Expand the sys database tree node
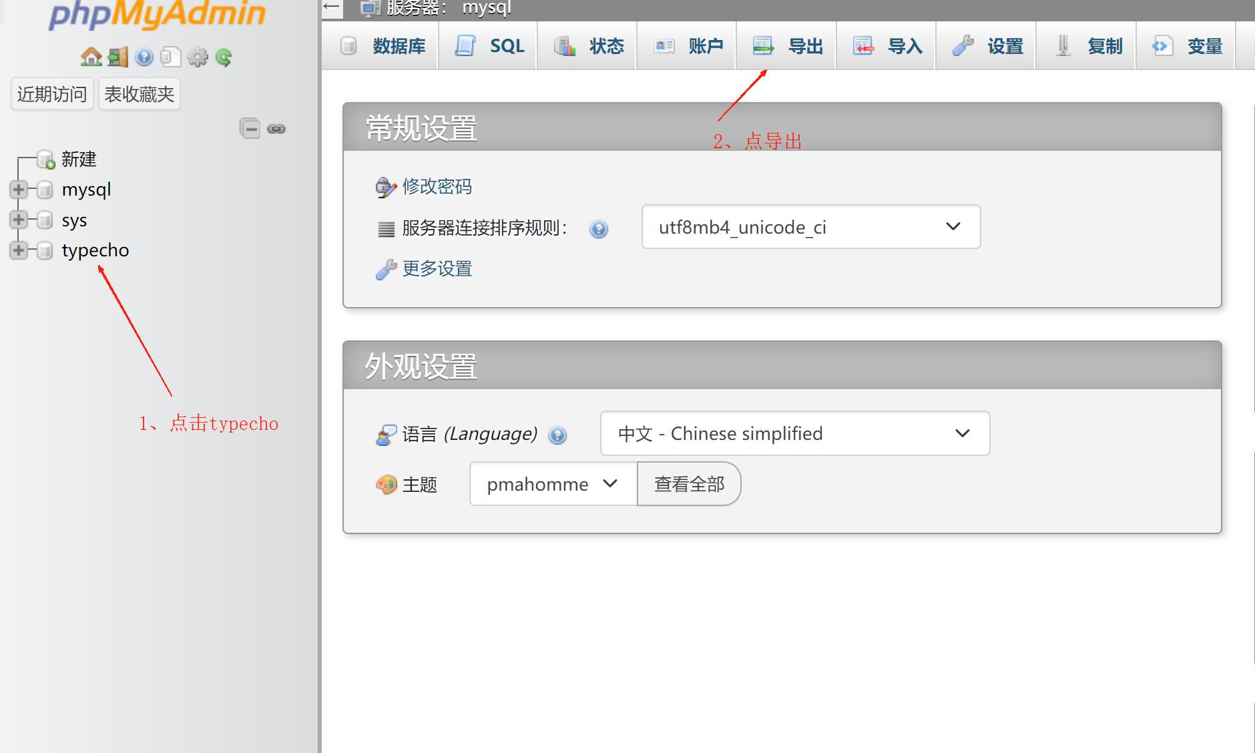 18,220
